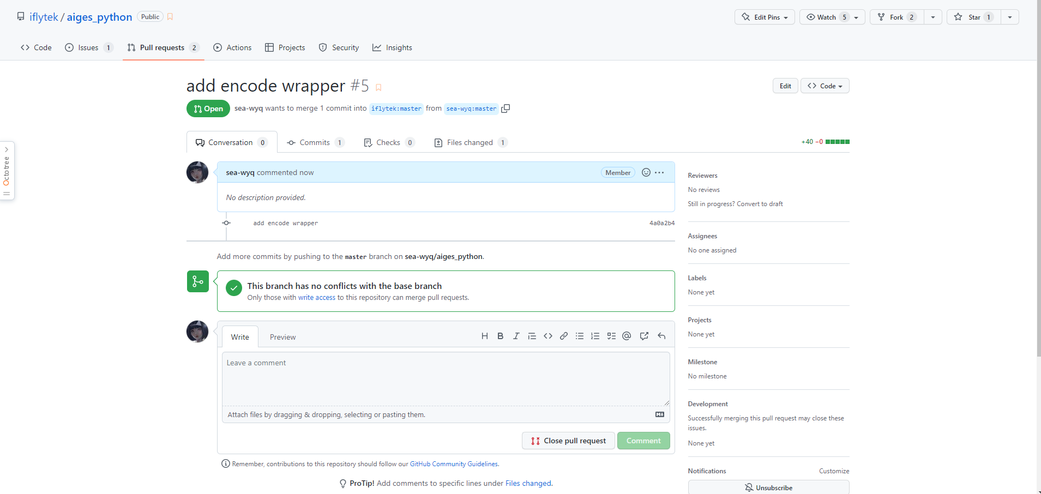Insert task list in comment toolbar
This screenshot has width=1041, height=494.
tap(611, 336)
